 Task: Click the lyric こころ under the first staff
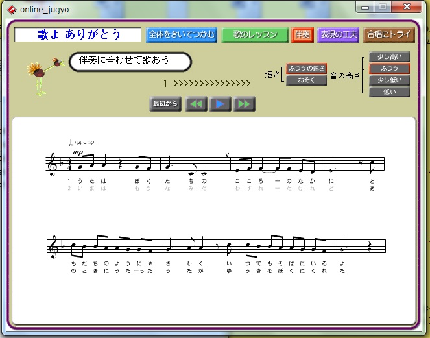(x=249, y=181)
